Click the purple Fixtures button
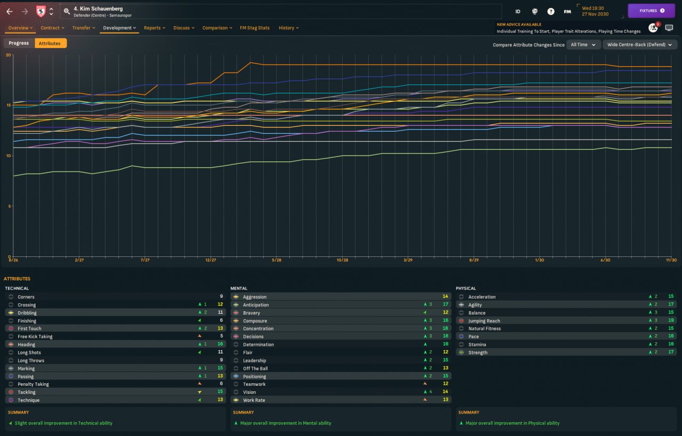This screenshot has height=436, width=682. [x=651, y=11]
